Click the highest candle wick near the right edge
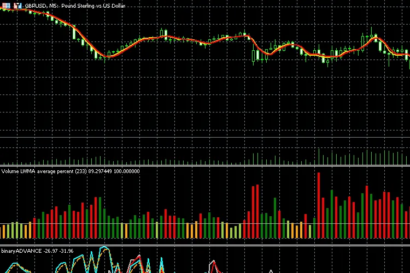This screenshot has height=273, width=410. (x=370, y=29)
